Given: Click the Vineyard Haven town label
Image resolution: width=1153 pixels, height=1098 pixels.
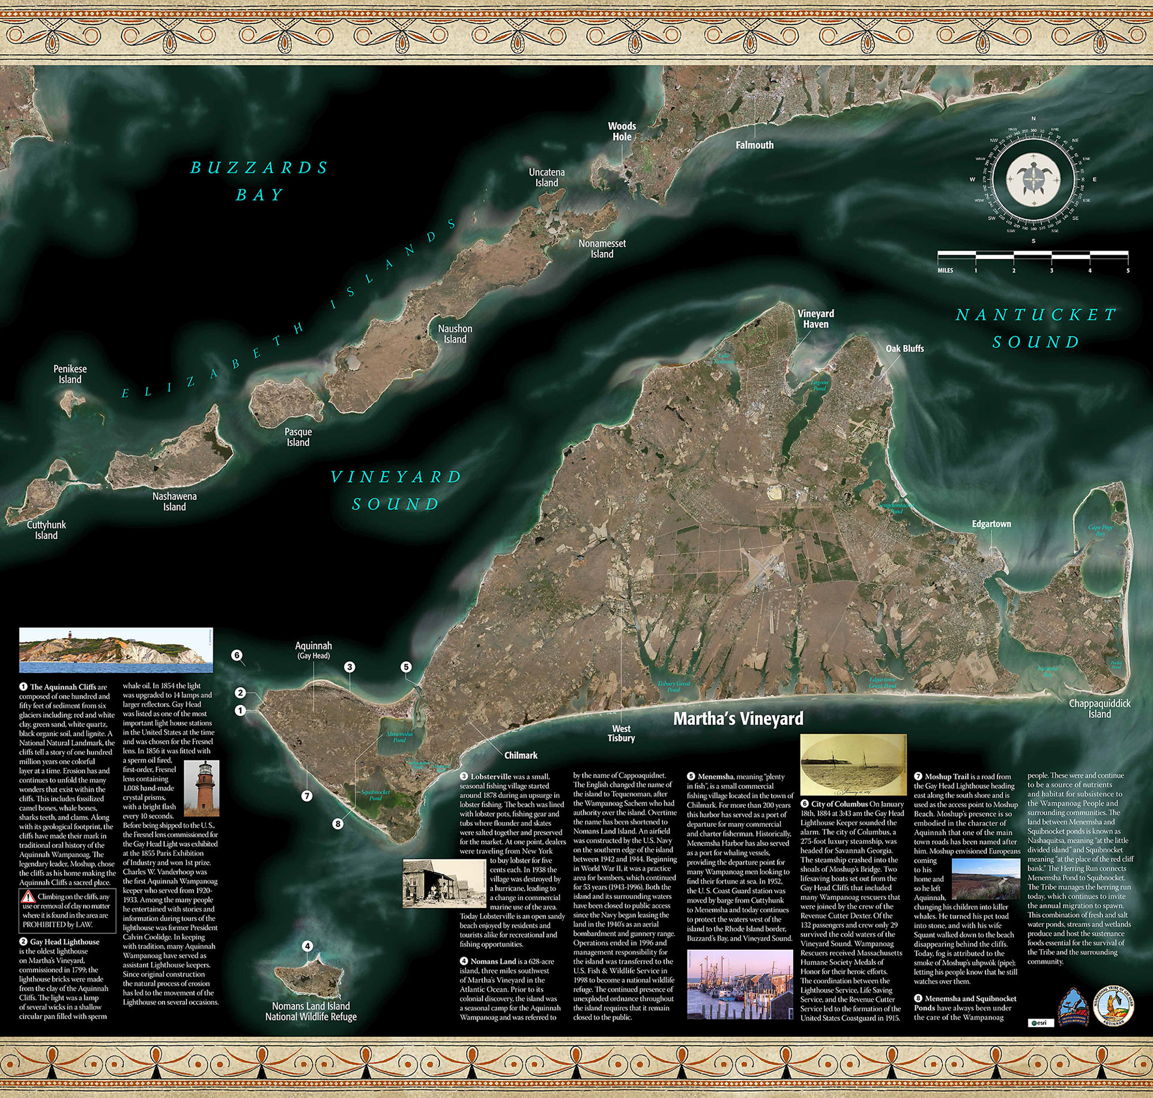Looking at the screenshot, I should pyautogui.click(x=816, y=319).
